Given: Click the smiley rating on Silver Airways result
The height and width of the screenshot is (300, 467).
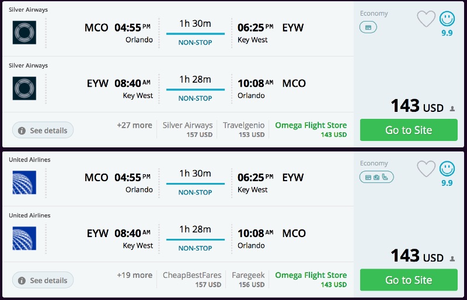Looking at the screenshot, I should click(447, 19).
